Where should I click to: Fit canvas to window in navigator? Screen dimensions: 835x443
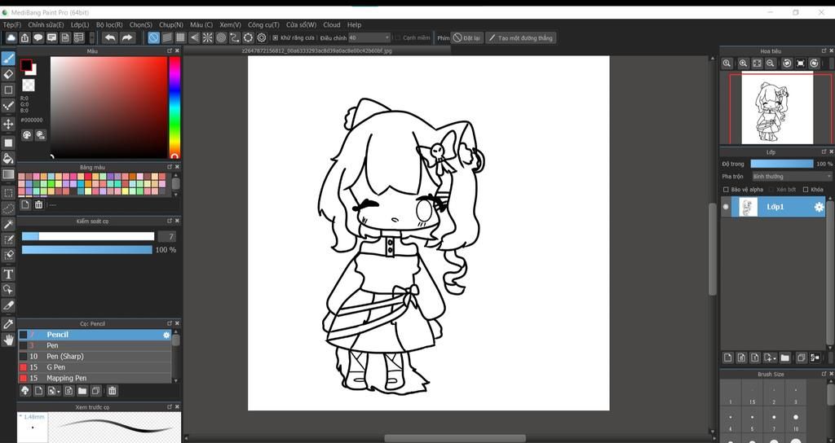click(757, 64)
